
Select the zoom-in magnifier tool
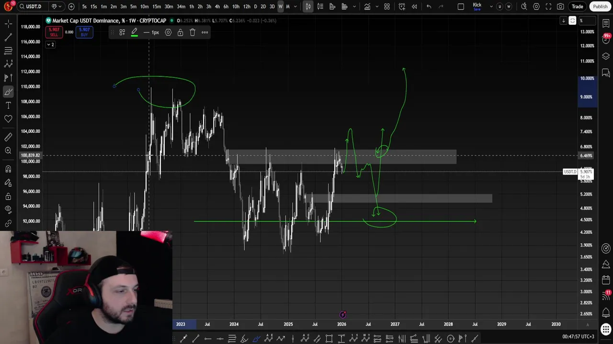[x=8, y=151]
